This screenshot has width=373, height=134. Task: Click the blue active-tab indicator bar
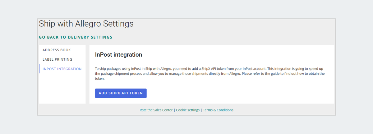[39, 69]
